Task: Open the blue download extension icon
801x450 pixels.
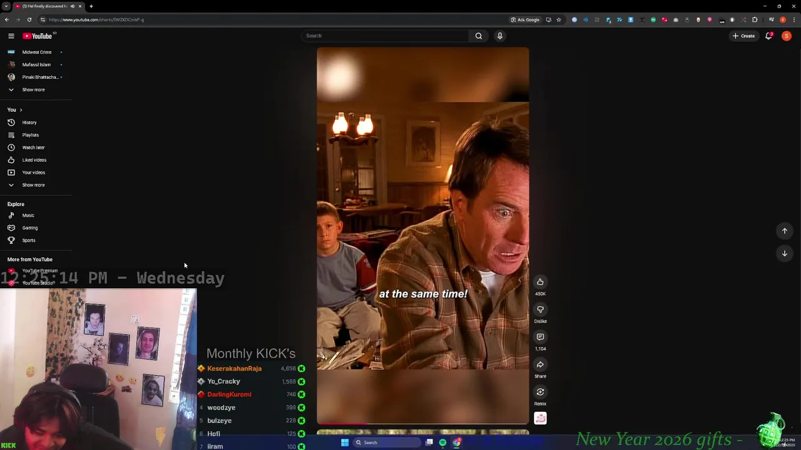Action: pyautogui.click(x=630, y=19)
